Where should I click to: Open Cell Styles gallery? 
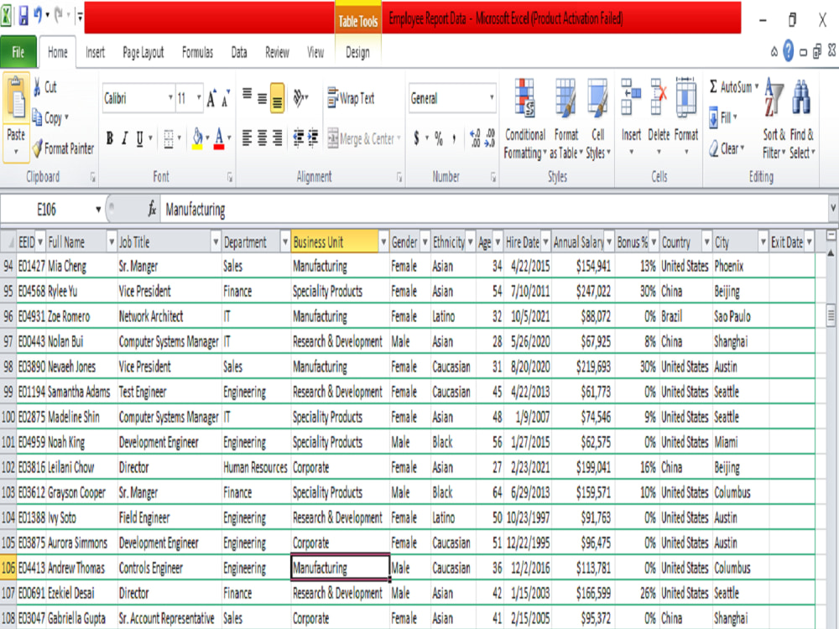(x=597, y=119)
